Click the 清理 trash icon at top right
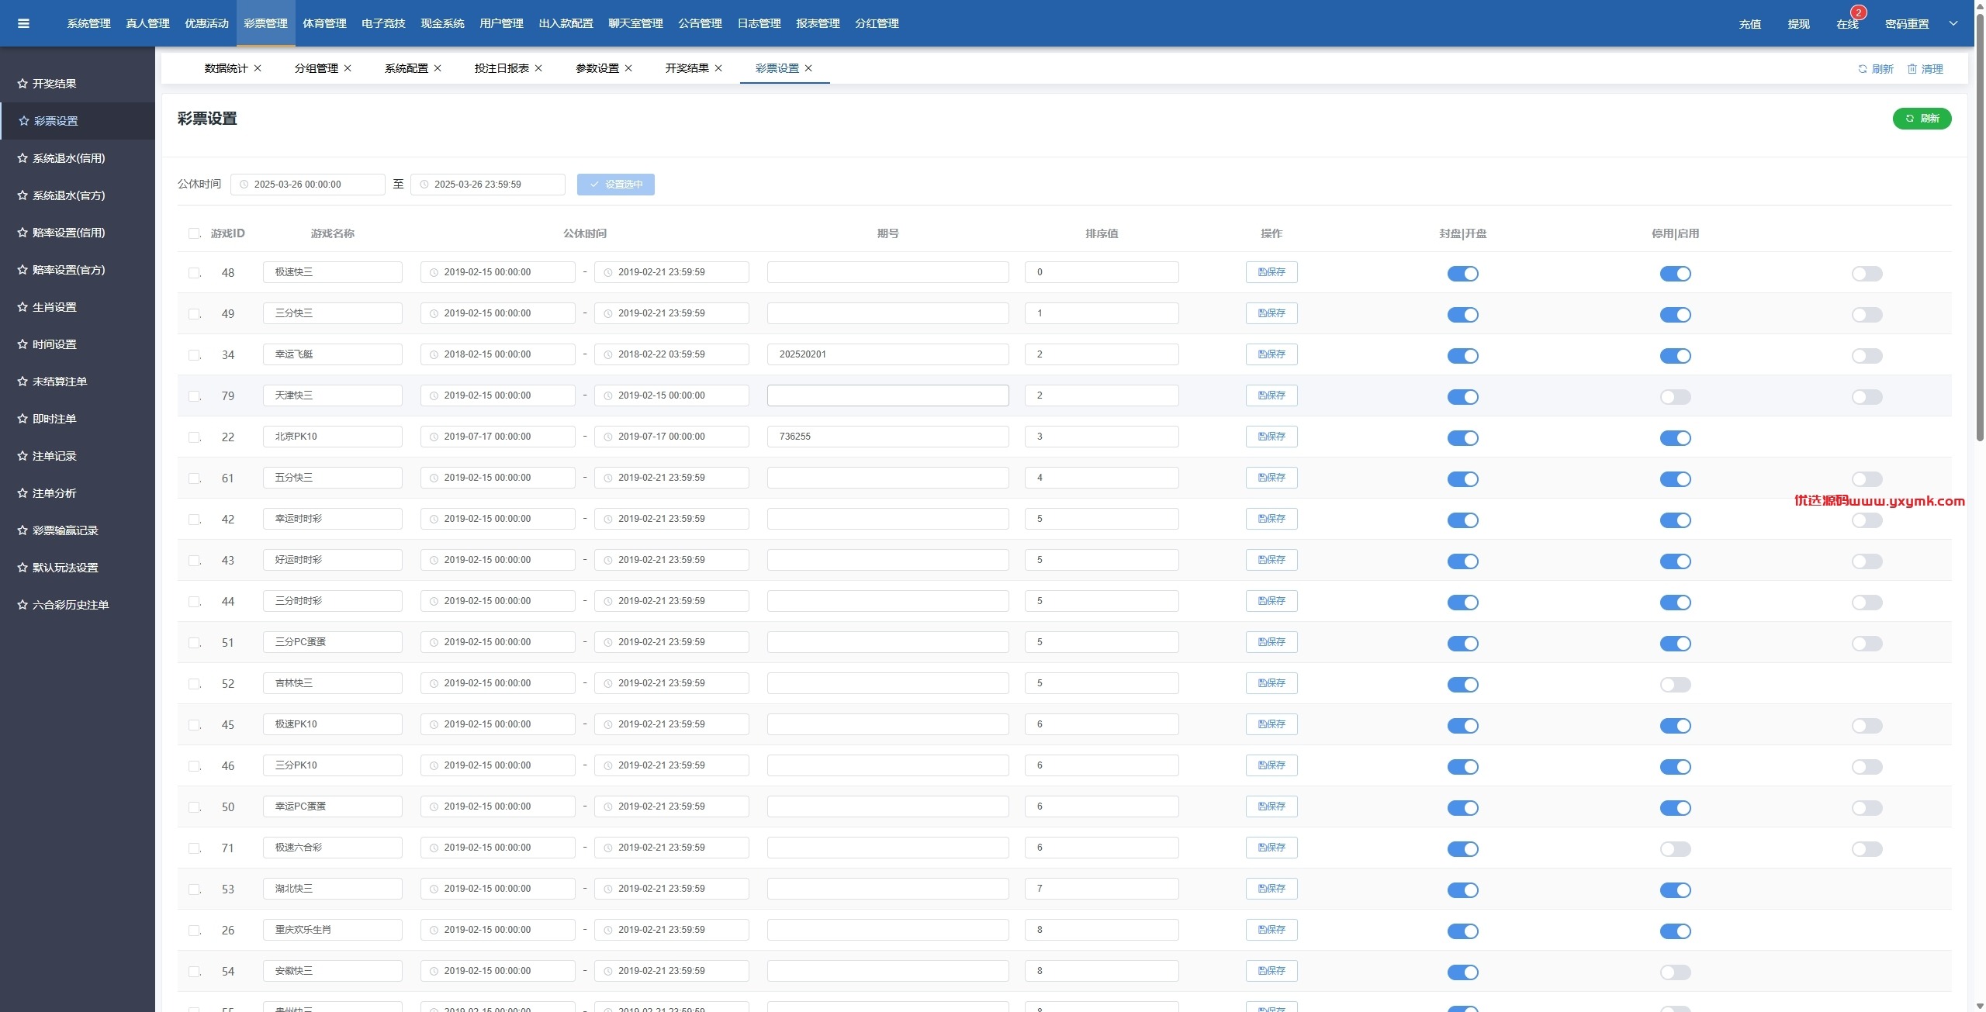The height and width of the screenshot is (1012, 1986). point(1912,69)
